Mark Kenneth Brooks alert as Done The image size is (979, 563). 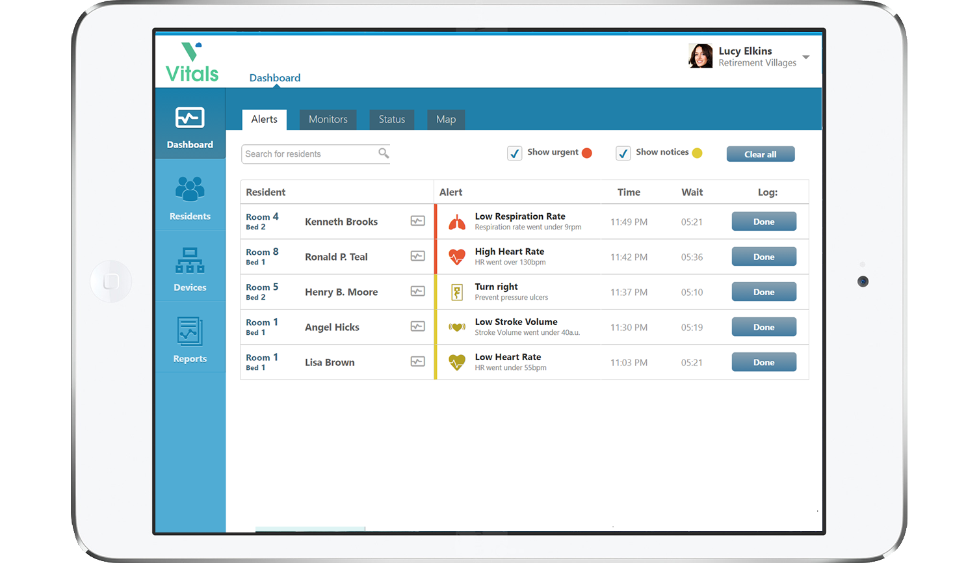click(764, 222)
